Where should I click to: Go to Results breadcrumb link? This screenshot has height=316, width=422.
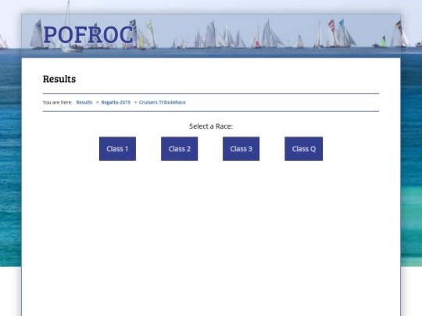tap(84, 102)
